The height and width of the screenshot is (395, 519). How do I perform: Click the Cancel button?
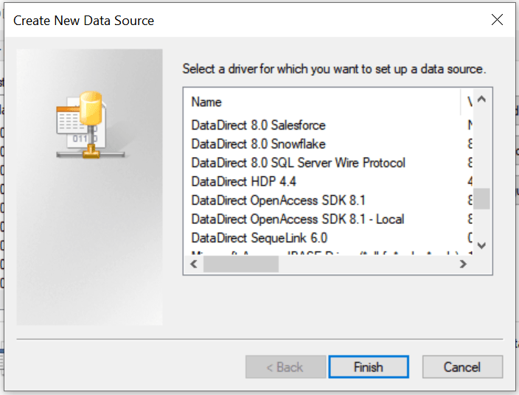462,367
